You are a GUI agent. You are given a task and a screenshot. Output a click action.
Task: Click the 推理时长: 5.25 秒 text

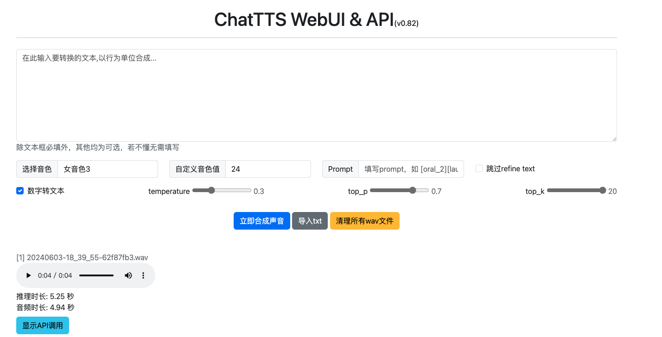(45, 296)
